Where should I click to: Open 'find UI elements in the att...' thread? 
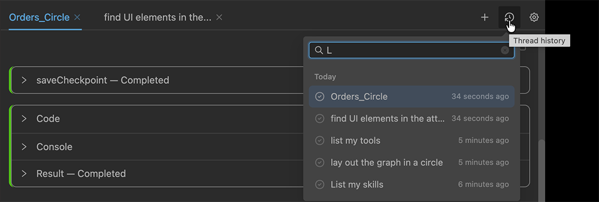[412, 119]
